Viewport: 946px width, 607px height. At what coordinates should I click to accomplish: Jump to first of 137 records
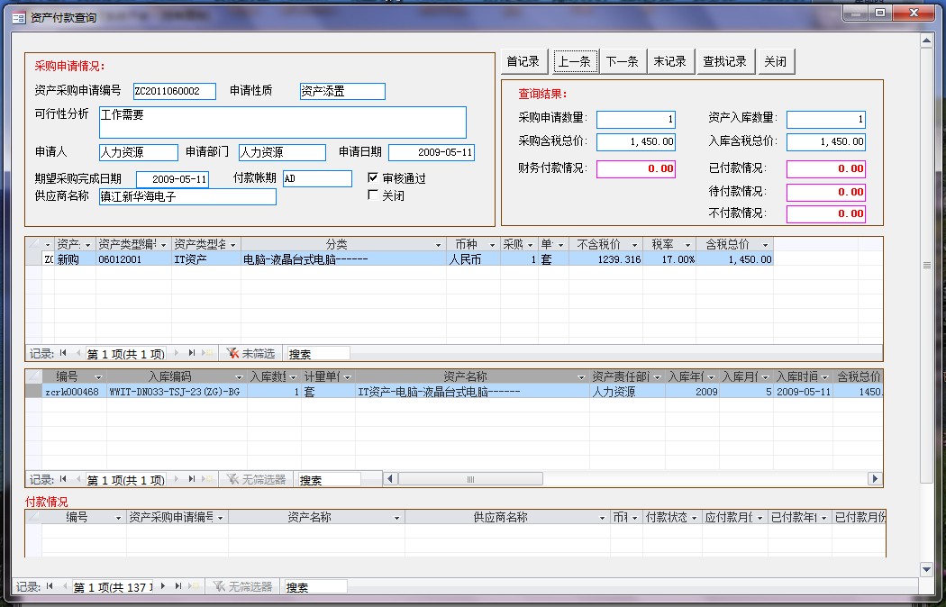(50, 586)
